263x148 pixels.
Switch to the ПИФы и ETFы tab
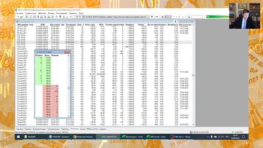tap(92, 129)
